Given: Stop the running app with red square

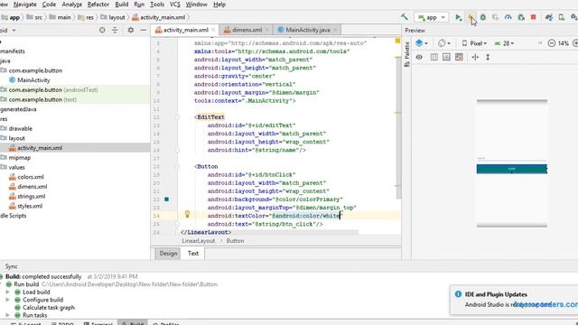Looking at the screenshot, I should 534,17.
